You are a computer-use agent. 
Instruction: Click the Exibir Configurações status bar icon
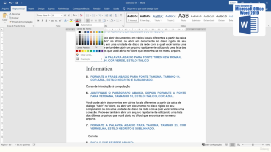pyautogui.click(x=203, y=144)
